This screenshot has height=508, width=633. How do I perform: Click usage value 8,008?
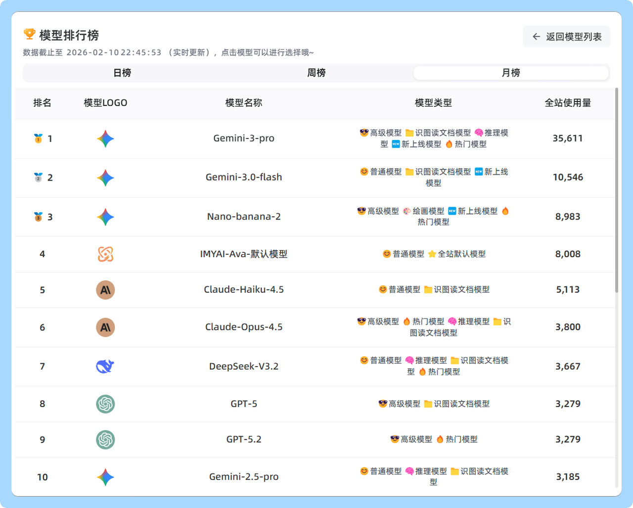coord(568,254)
